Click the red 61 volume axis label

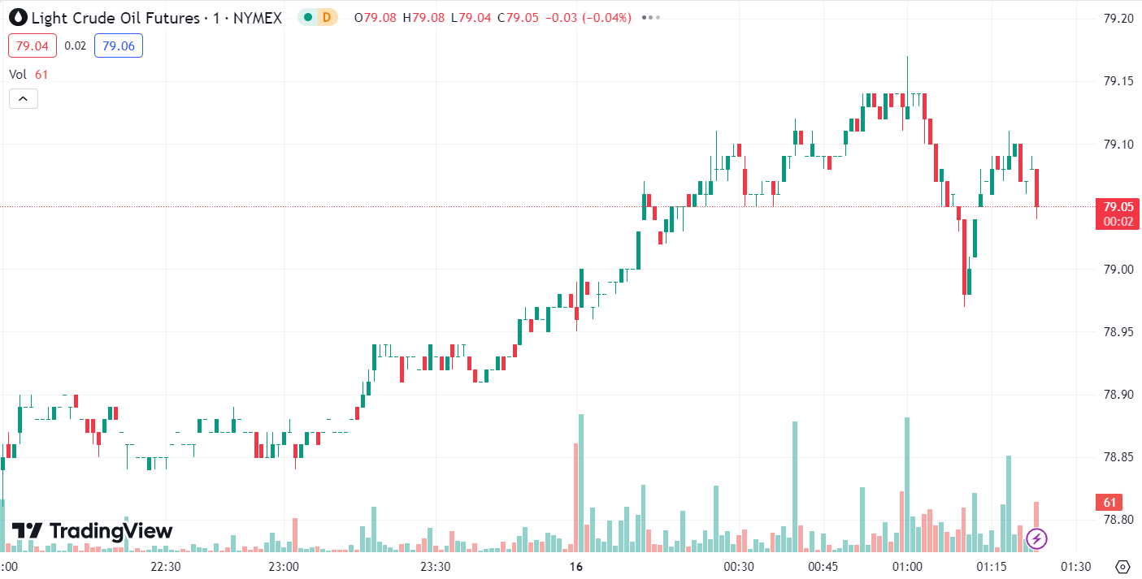[1110, 501]
